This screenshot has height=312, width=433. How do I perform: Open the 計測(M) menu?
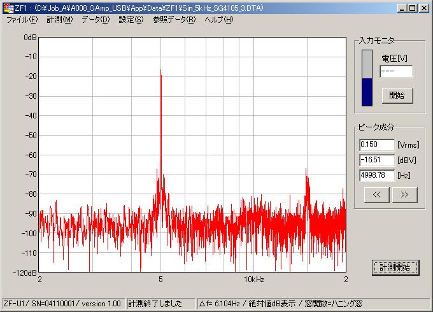pyautogui.click(x=60, y=20)
